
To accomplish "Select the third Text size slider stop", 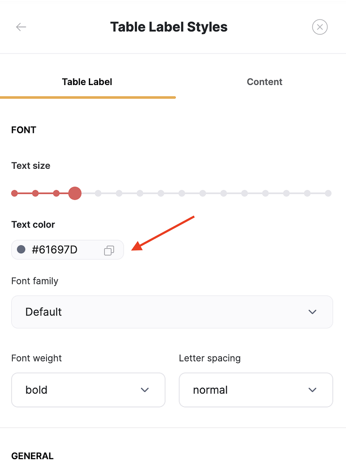I will [x=56, y=193].
